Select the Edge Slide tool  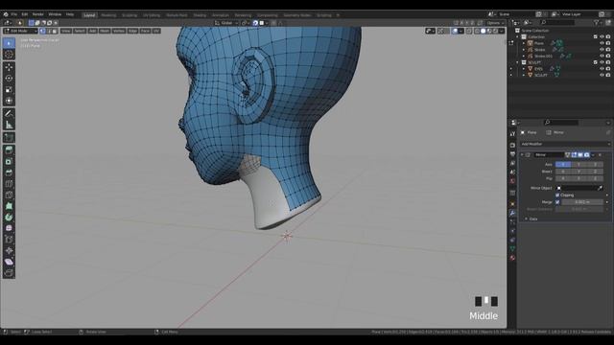[x=9, y=240]
